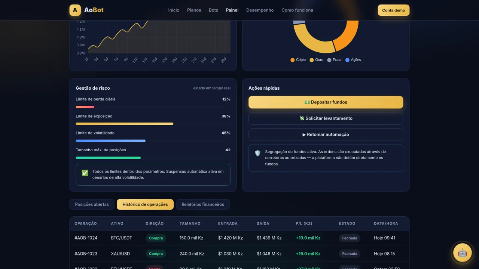Click the yellow exposure limit progress bar

click(125, 124)
